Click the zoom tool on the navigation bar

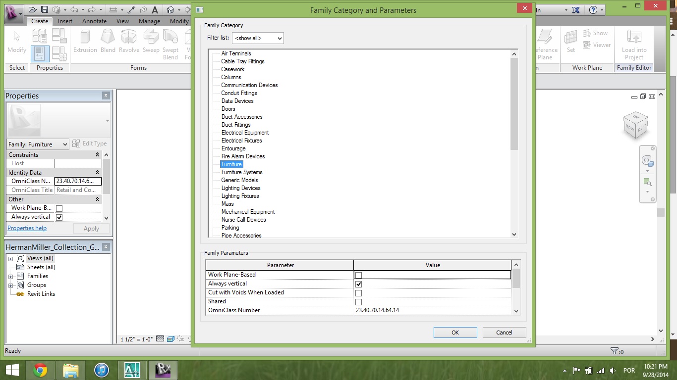(648, 182)
